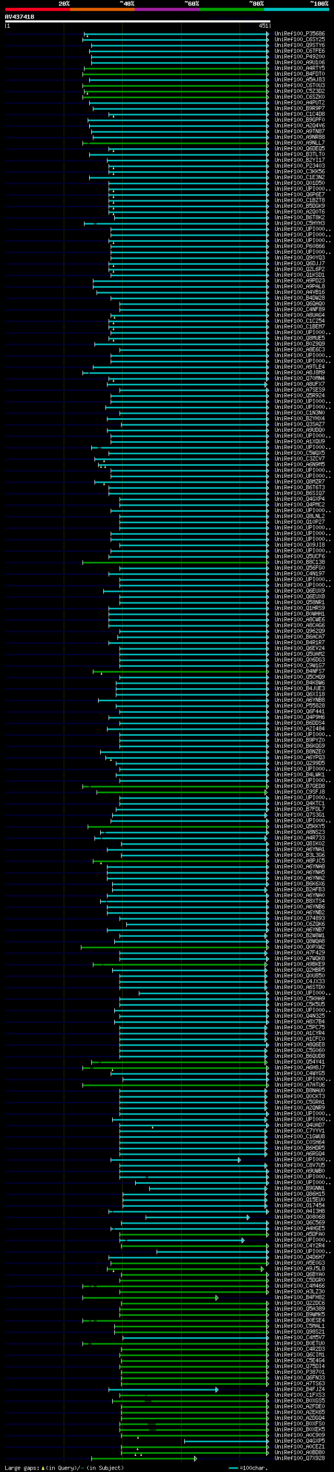Select the UniRef100_B9R9P7 label
This screenshot has width=334, height=1472.
click(x=300, y=108)
